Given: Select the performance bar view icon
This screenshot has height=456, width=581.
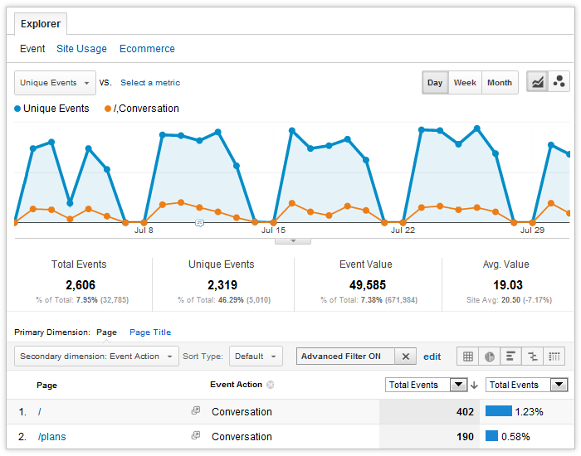Looking at the screenshot, I should pos(511,357).
